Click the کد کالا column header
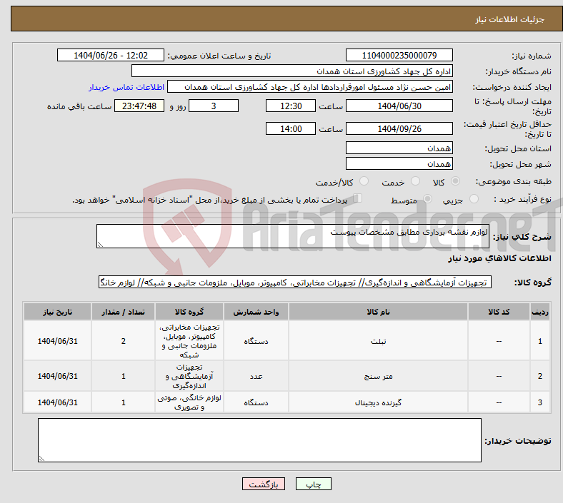Screen dimensions: 563x503 [499, 312]
